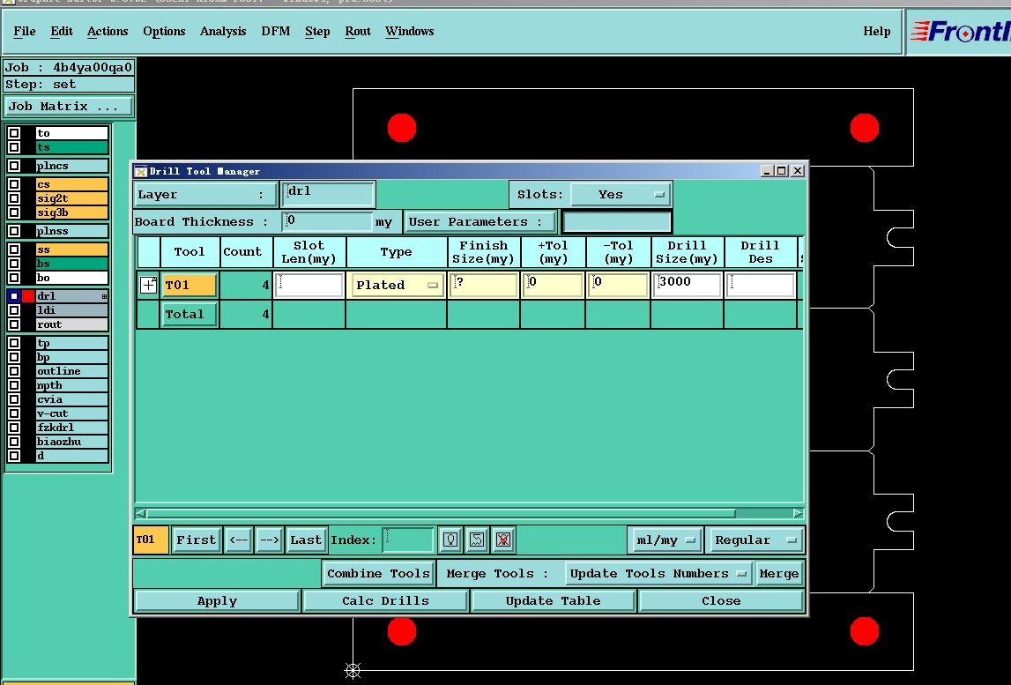Open the Help menu
1011x685 pixels.
(877, 31)
